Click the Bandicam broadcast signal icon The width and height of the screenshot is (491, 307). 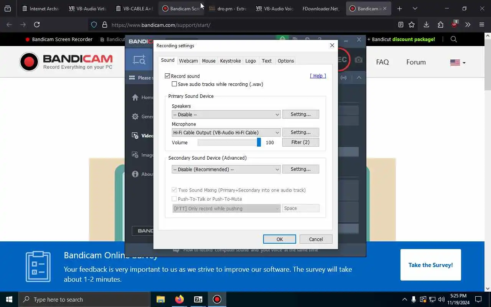point(344,78)
